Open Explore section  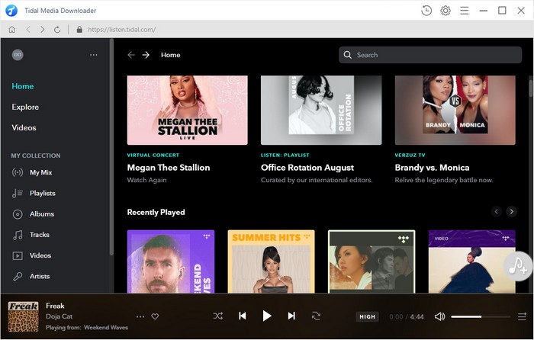[25, 107]
